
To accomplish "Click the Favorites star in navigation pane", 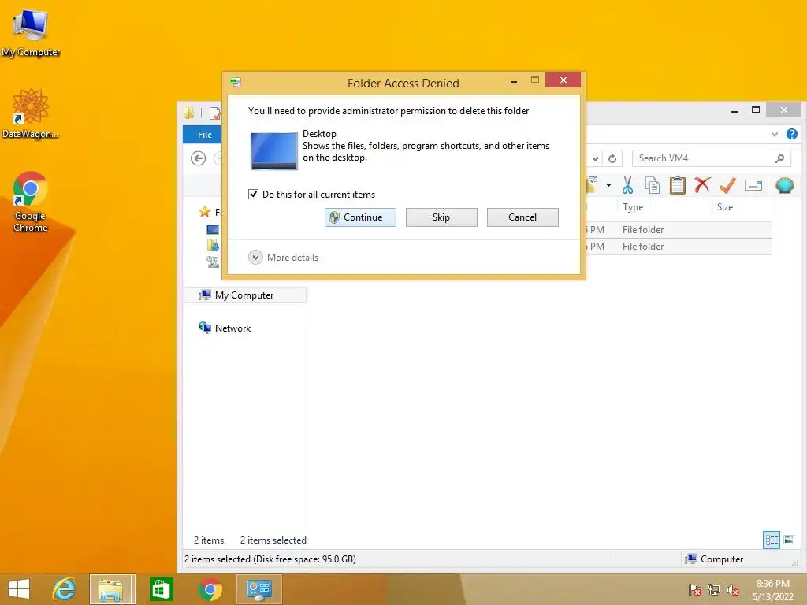I will click(205, 211).
